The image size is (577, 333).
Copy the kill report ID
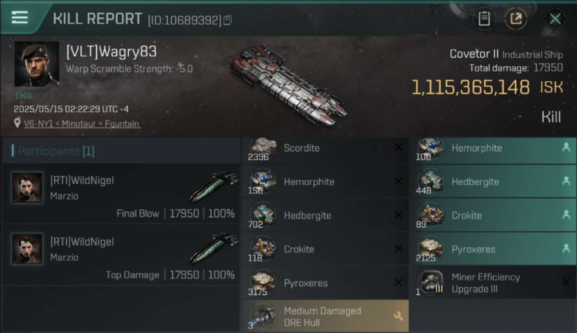click(x=228, y=20)
